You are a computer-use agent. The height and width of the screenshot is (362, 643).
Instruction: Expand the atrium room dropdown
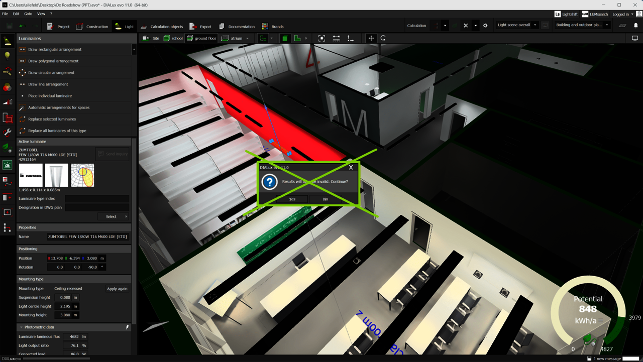[x=247, y=38]
